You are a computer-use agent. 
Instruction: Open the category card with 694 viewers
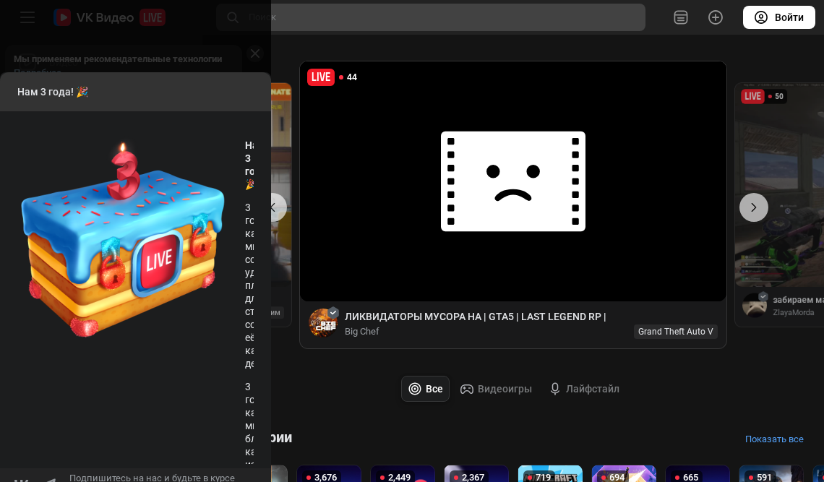624,473
